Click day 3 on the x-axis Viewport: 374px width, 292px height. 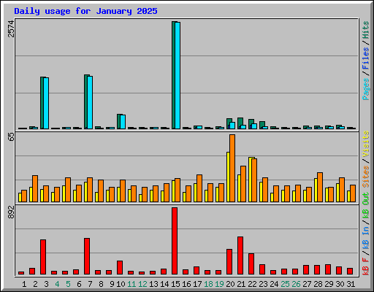point(46,284)
